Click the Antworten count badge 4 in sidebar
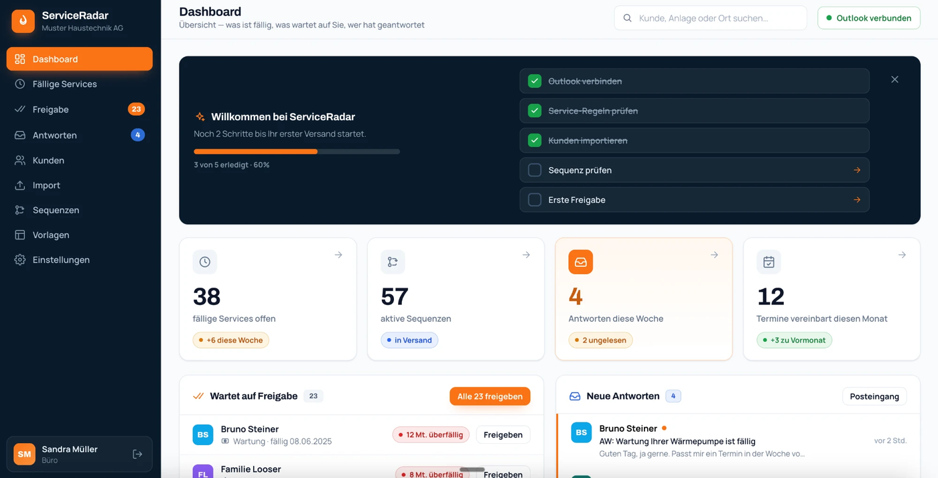The width and height of the screenshot is (938, 478). tap(137, 135)
